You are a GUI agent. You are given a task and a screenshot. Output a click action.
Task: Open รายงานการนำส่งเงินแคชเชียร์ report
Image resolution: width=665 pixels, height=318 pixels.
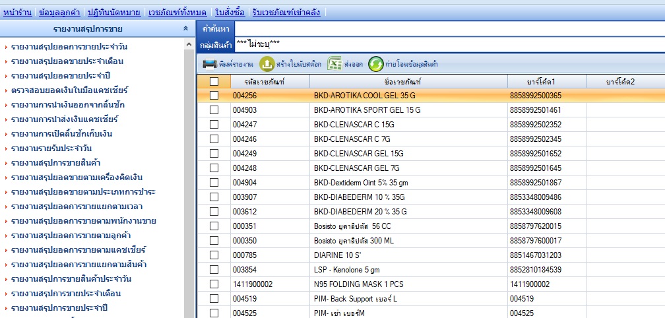click(x=65, y=119)
